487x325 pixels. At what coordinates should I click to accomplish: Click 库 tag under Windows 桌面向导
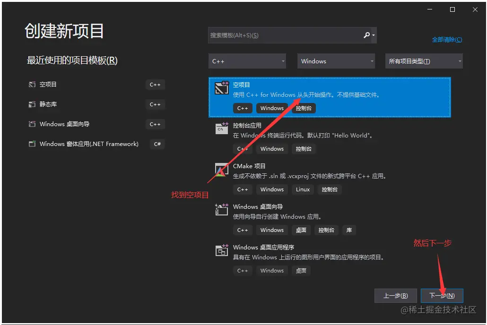click(349, 230)
